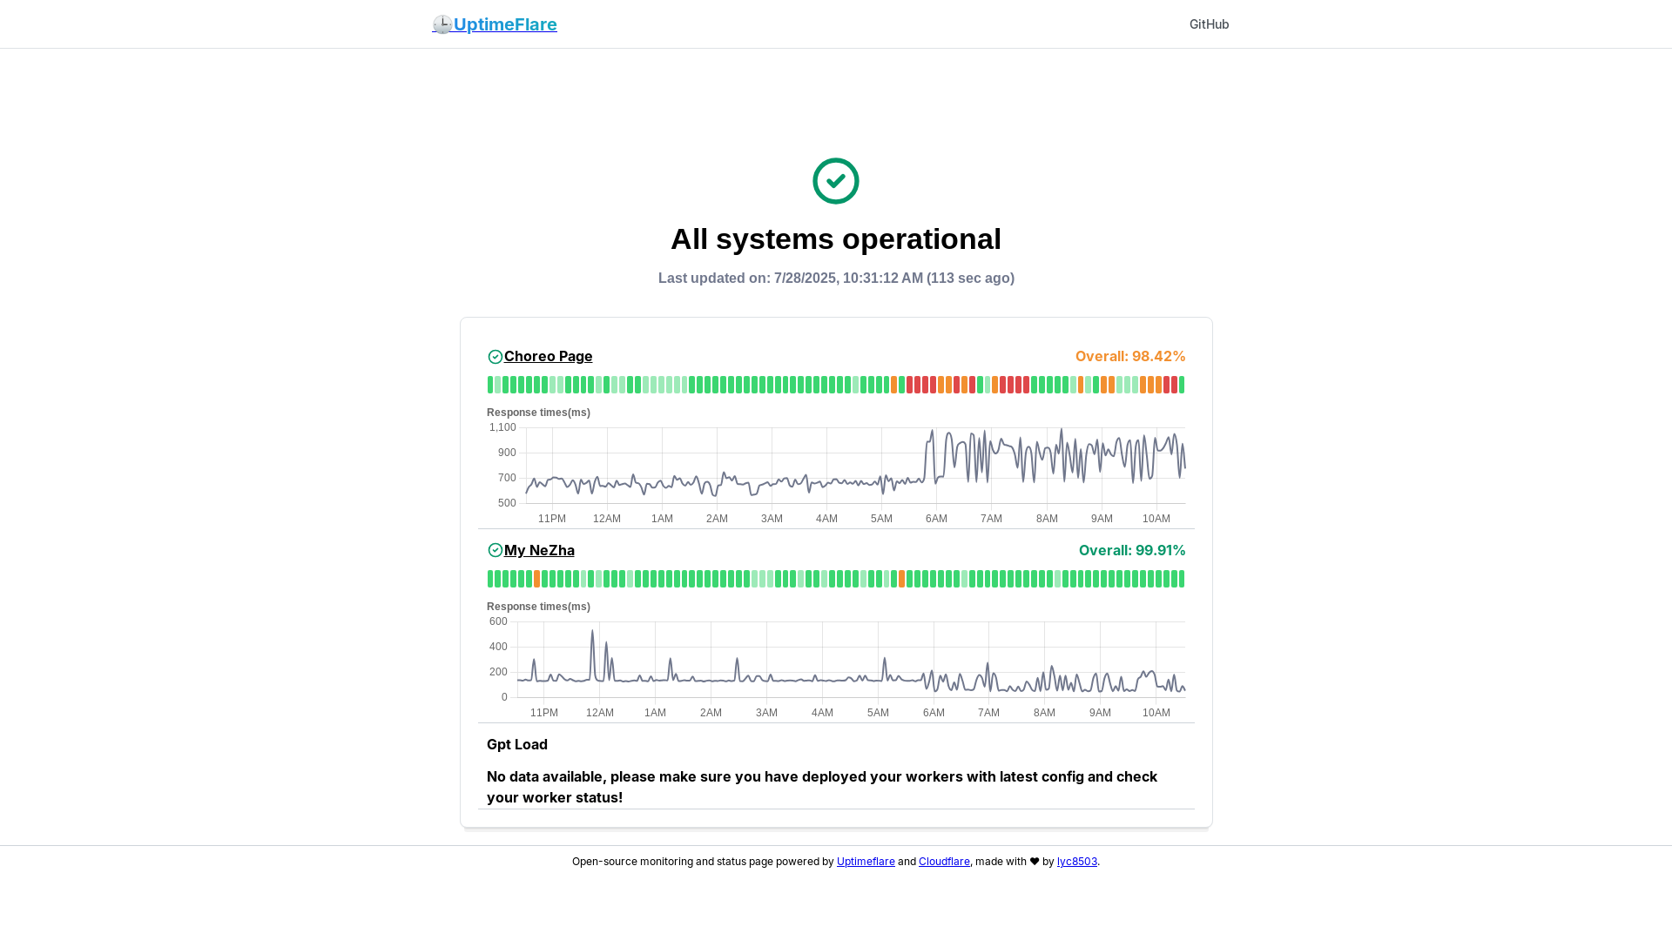Viewport: 1672px width, 940px height.
Task: Open the Choreo Page monitor link
Action: coord(548,356)
